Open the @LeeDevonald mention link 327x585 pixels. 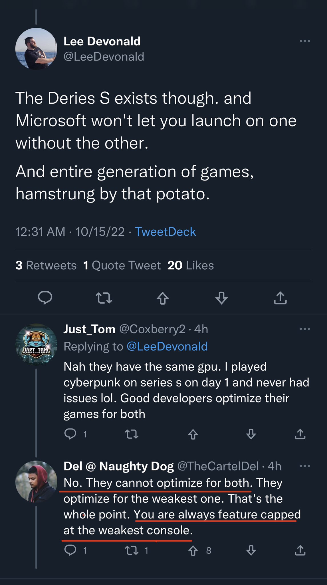coord(167,346)
